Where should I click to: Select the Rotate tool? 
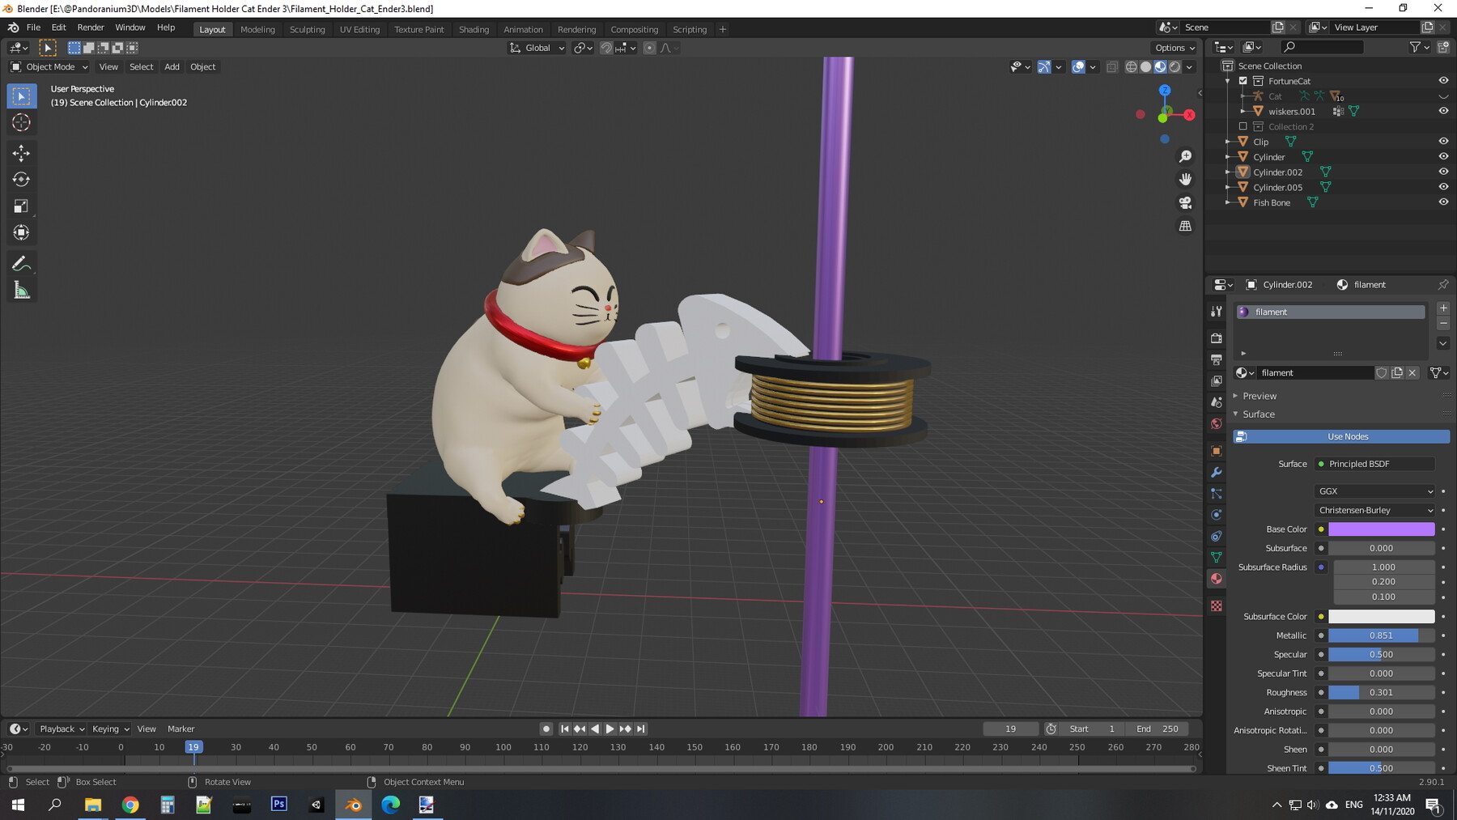(x=22, y=179)
